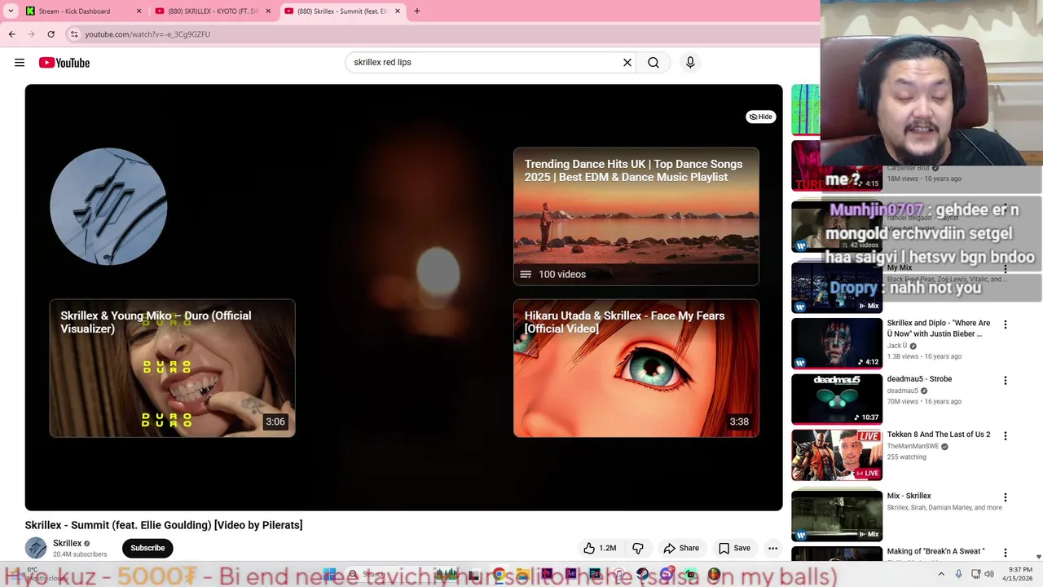This screenshot has height=587, width=1043.
Task: Open Where Are Ü Now video title
Action: [939, 328]
